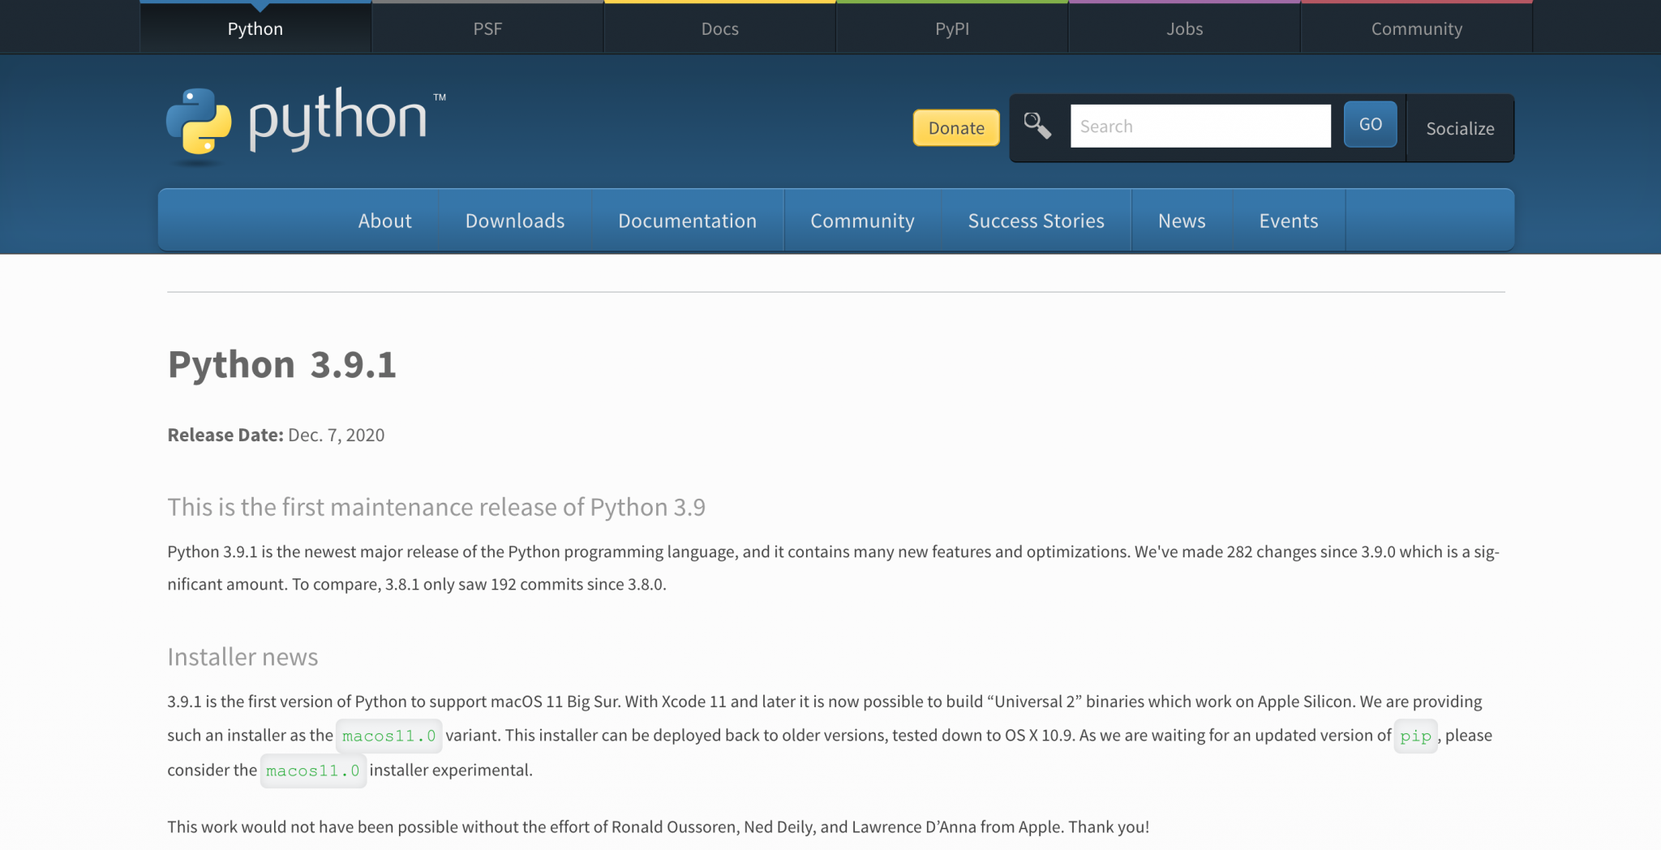Open the News section

1181,220
